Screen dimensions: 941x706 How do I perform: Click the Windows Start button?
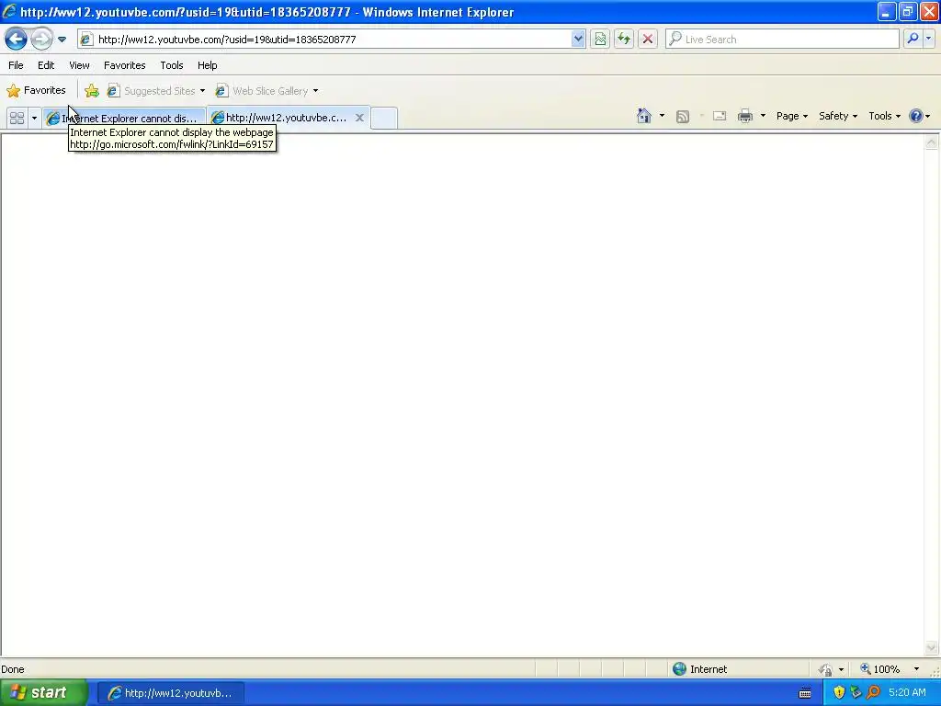[43, 693]
